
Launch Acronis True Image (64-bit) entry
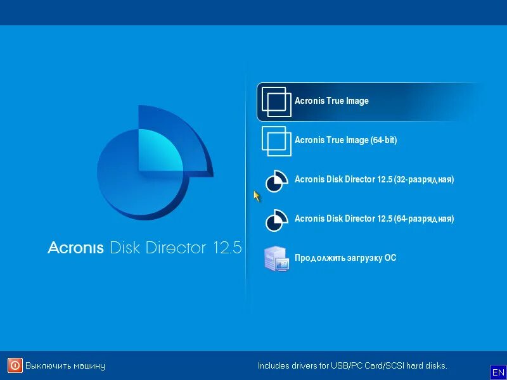(x=345, y=140)
